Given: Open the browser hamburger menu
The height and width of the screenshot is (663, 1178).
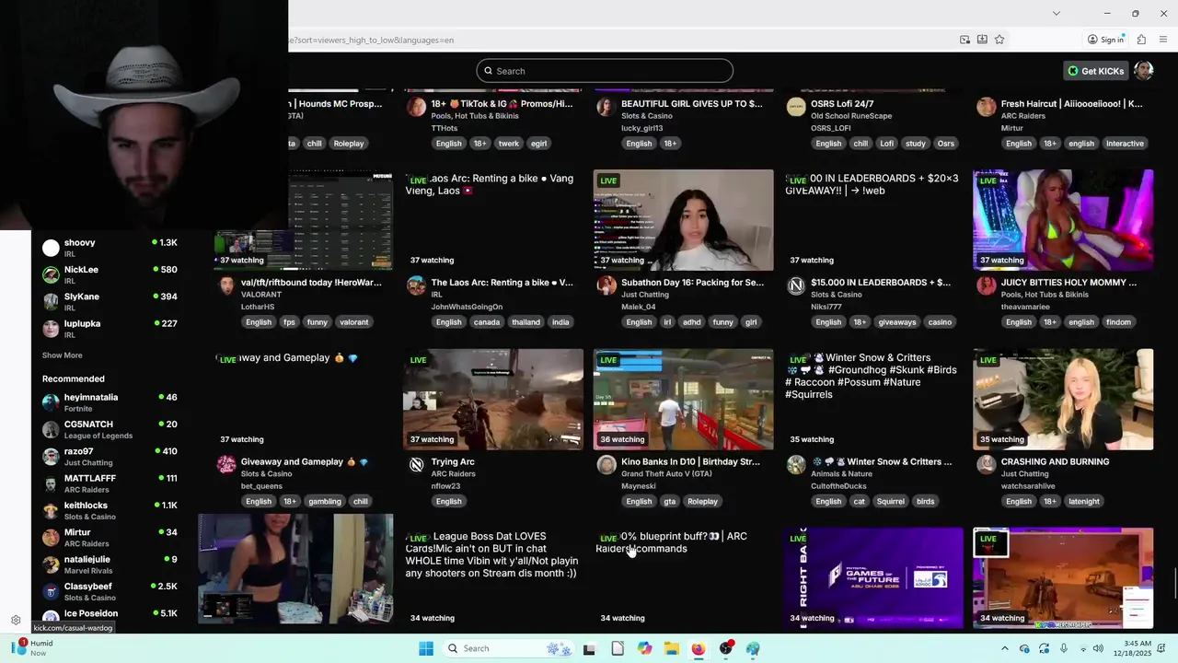Looking at the screenshot, I should (x=1163, y=40).
